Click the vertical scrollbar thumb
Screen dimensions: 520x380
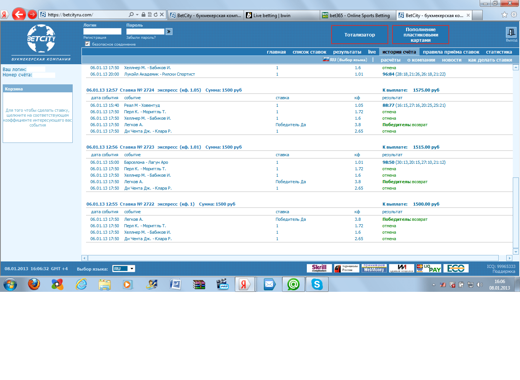coord(516,212)
